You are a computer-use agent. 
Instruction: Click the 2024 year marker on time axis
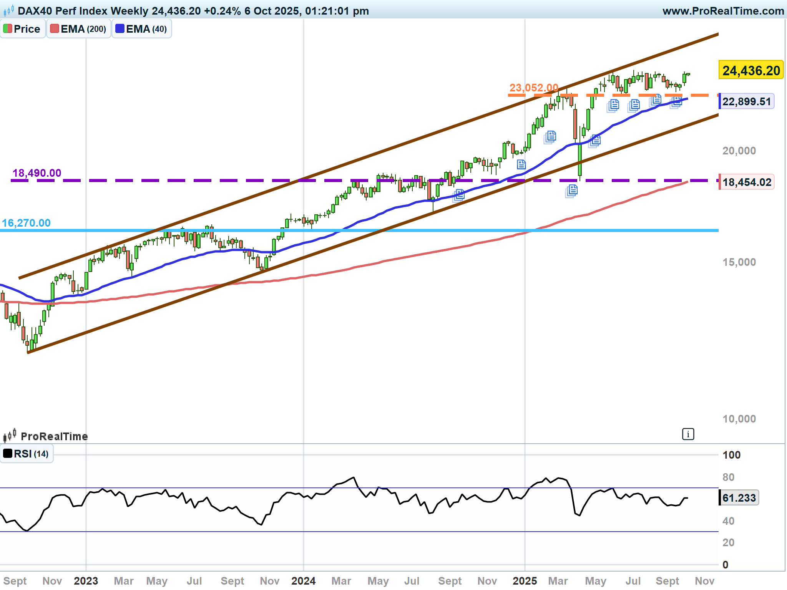(x=303, y=581)
